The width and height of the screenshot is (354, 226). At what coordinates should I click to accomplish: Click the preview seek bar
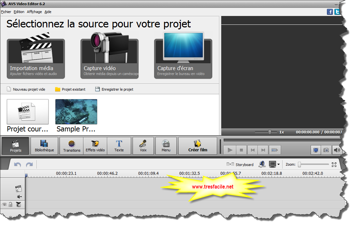tap(283, 140)
